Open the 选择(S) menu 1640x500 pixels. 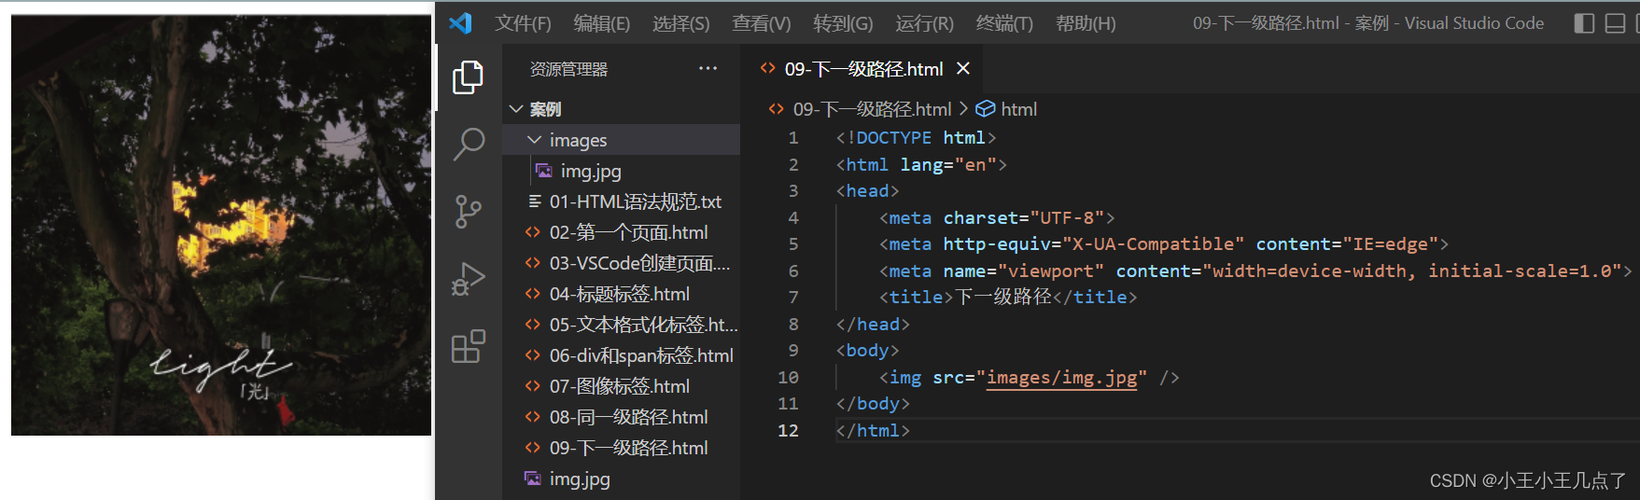pos(680,23)
